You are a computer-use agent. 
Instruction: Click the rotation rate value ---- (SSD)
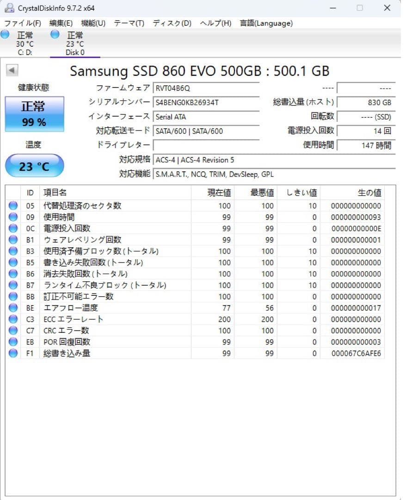click(x=366, y=117)
